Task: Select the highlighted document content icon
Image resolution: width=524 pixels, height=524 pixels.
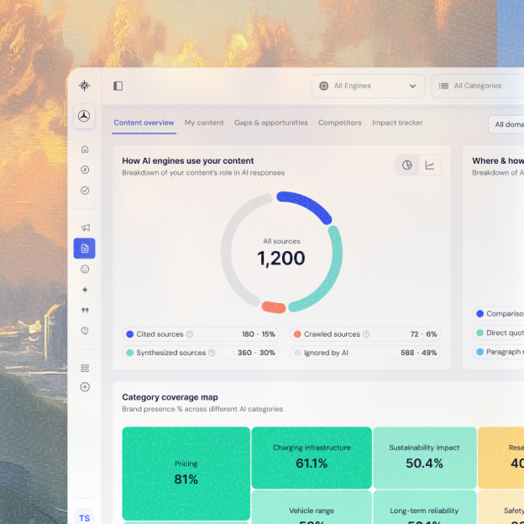Action: pyautogui.click(x=85, y=249)
